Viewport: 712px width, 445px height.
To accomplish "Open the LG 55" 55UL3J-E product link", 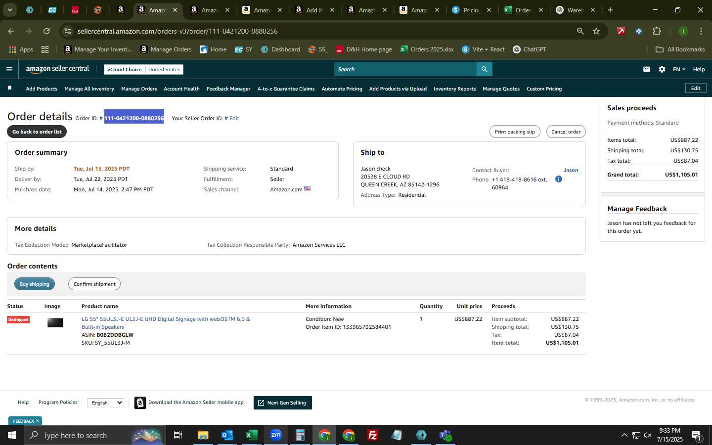I will (x=166, y=323).
